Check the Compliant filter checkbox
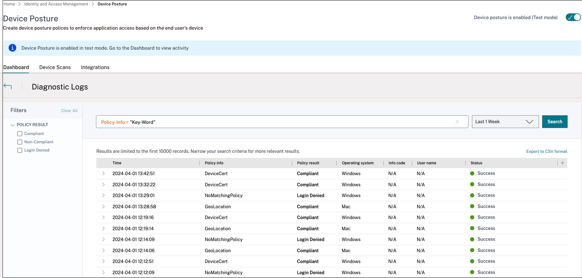Viewport: 582px width, 278px height. pos(20,134)
